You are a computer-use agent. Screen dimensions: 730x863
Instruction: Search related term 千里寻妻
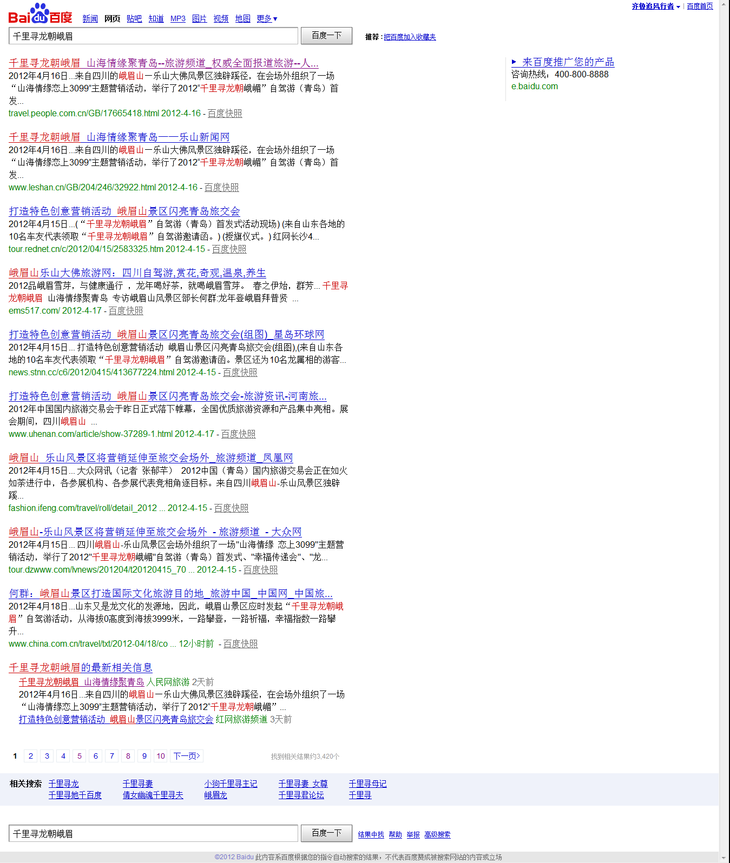coord(138,784)
